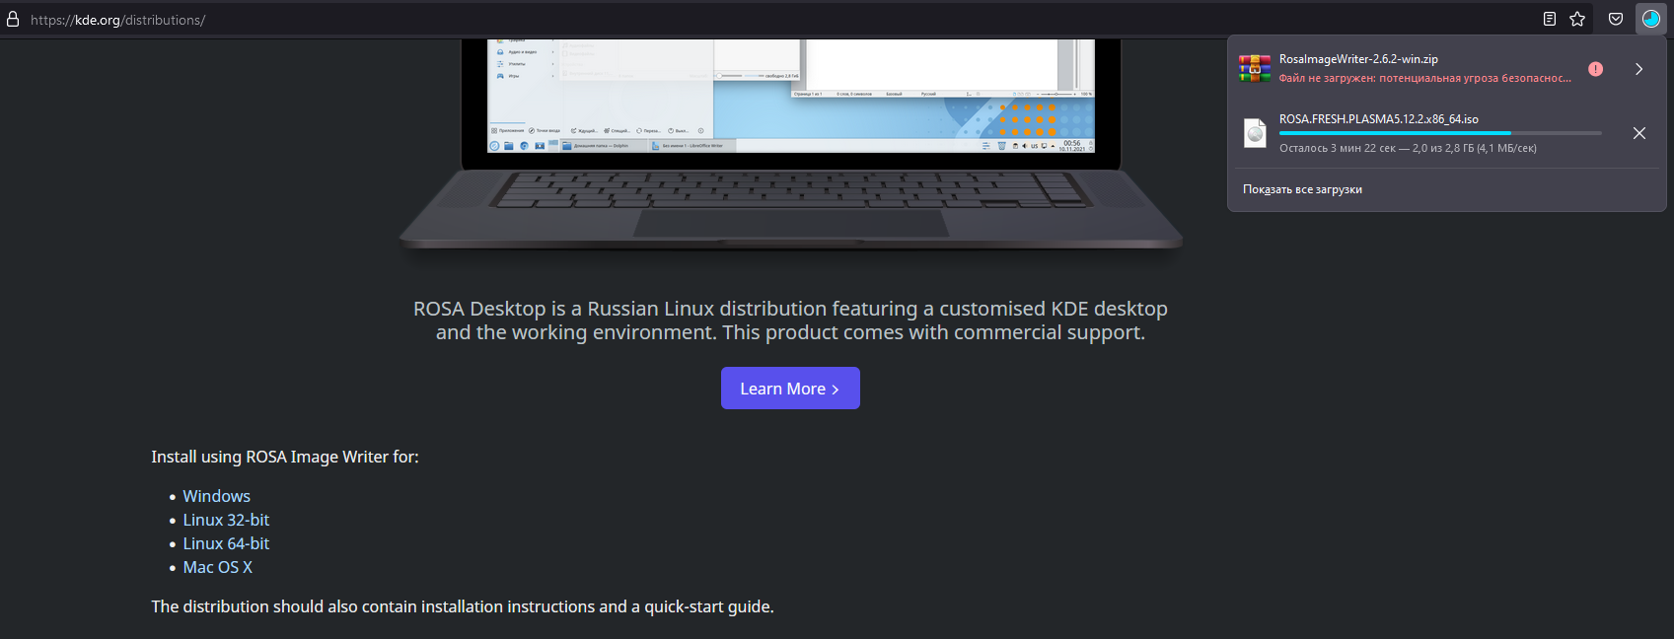Image resolution: width=1674 pixels, height=639 pixels.
Task: Click the Learn More button
Action: pos(790,389)
